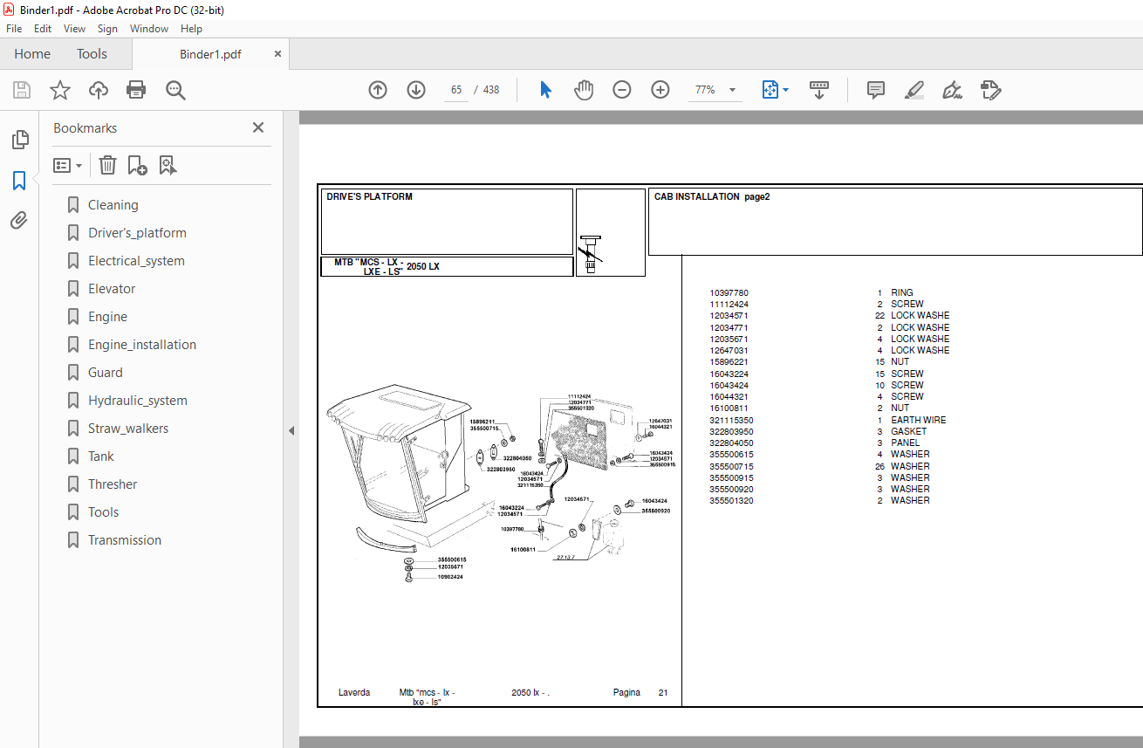Screen dimensions: 1143x748
Task: Expand the fit page options arrow
Action: [785, 90]
